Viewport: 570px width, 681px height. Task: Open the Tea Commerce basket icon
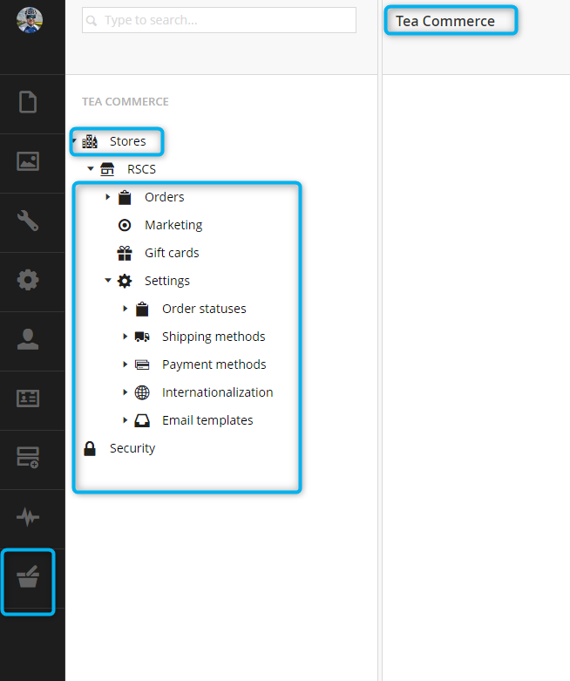point(28,576)
